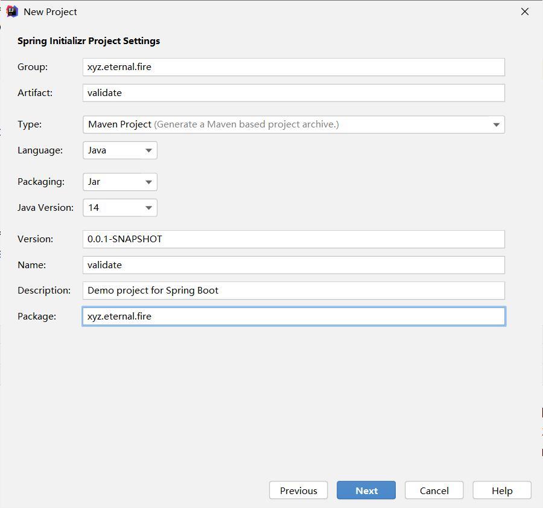The image size is (543, 508).
Task: Click the 'Language:' label
Action: [40, 150]
